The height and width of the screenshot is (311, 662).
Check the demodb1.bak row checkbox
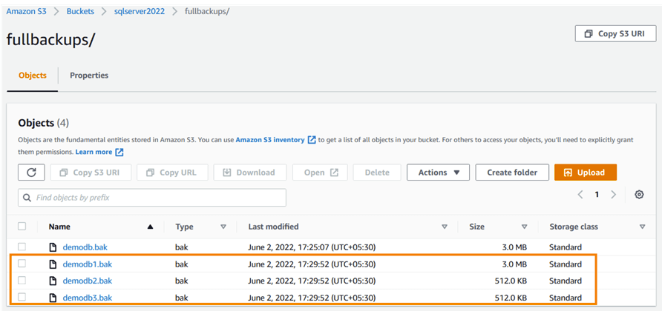(x=22, y=264)
